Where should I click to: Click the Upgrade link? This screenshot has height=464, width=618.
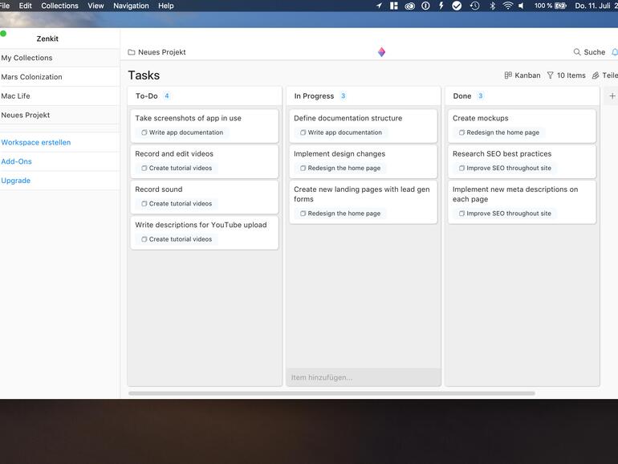(16, 181)
